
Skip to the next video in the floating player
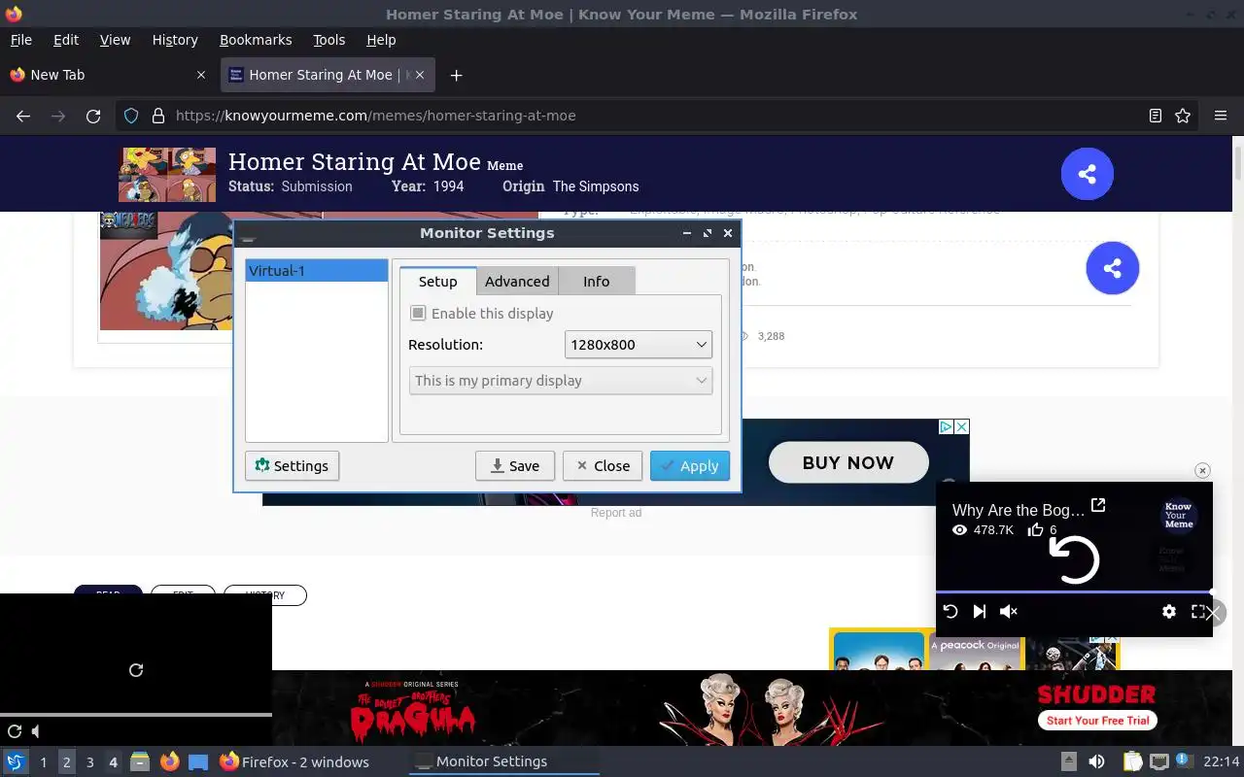tap(980, 611)
